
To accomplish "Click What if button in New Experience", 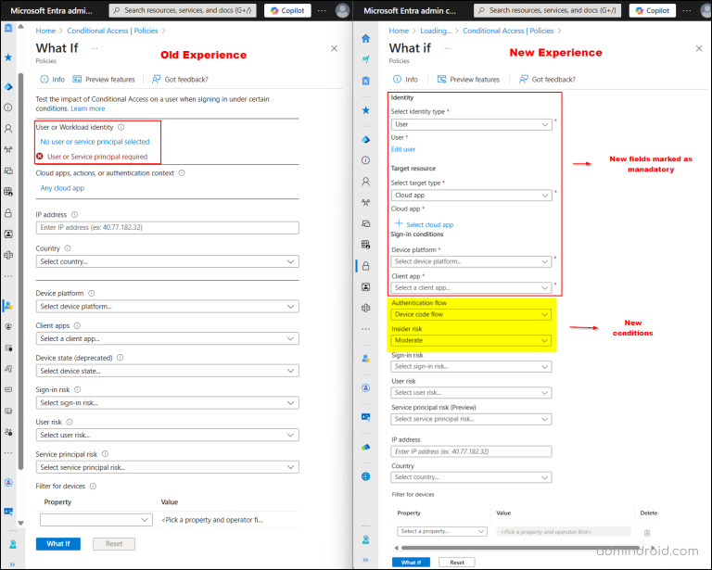I will 411,563.
